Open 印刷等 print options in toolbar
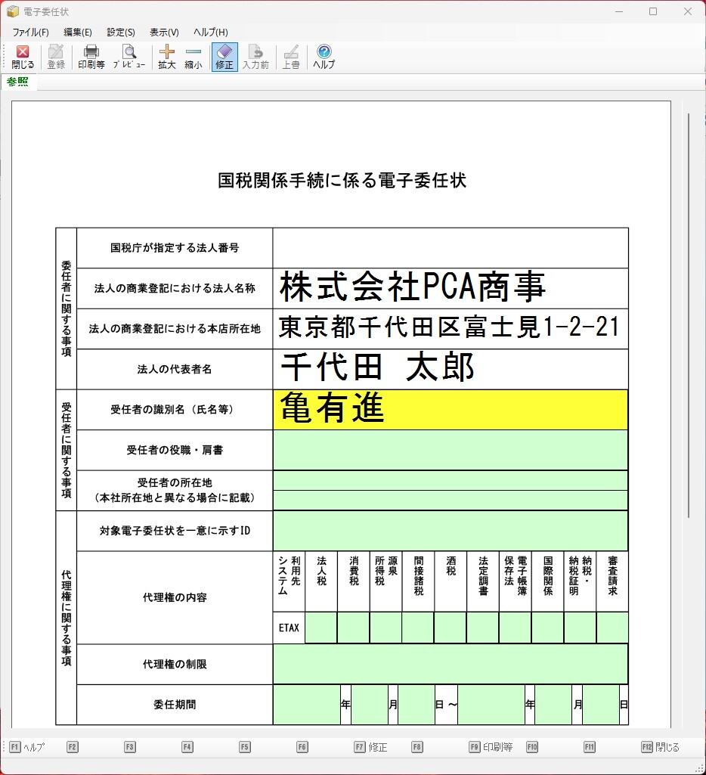The height and width of the screenshot is (775, 706). click(91, 57)
